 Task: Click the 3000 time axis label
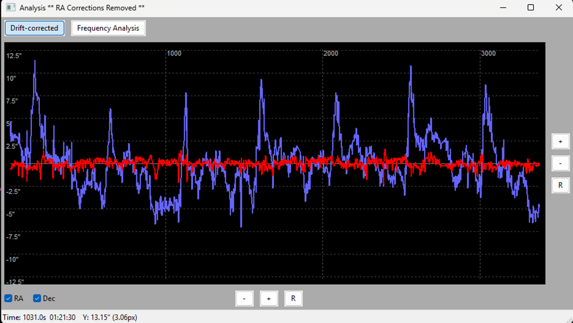pos(488,53)
